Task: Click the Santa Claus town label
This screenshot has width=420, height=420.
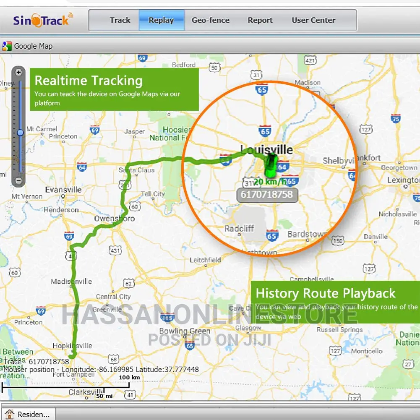Action: (137, 170)
